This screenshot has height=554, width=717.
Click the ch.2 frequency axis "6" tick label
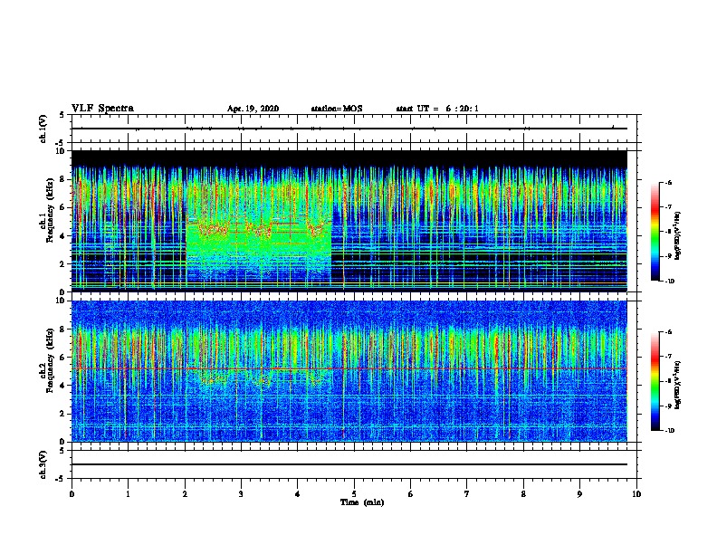click(62, 358)
